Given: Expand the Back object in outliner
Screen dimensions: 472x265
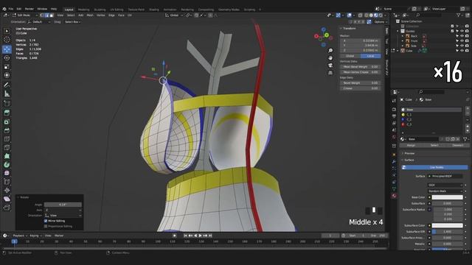Looking at the screenshot, I should point(403,36).
